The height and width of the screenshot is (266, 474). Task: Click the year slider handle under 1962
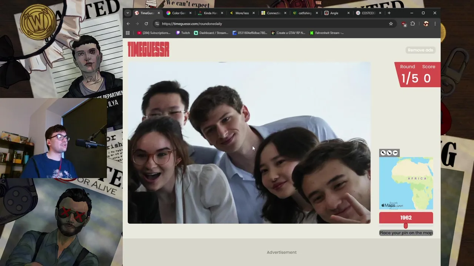click(405, 226)
